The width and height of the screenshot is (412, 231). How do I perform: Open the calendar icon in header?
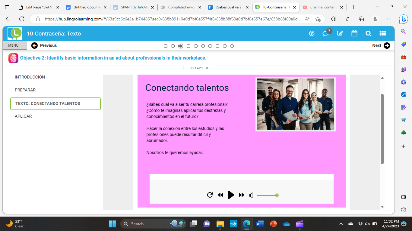[x=354, y=33]
